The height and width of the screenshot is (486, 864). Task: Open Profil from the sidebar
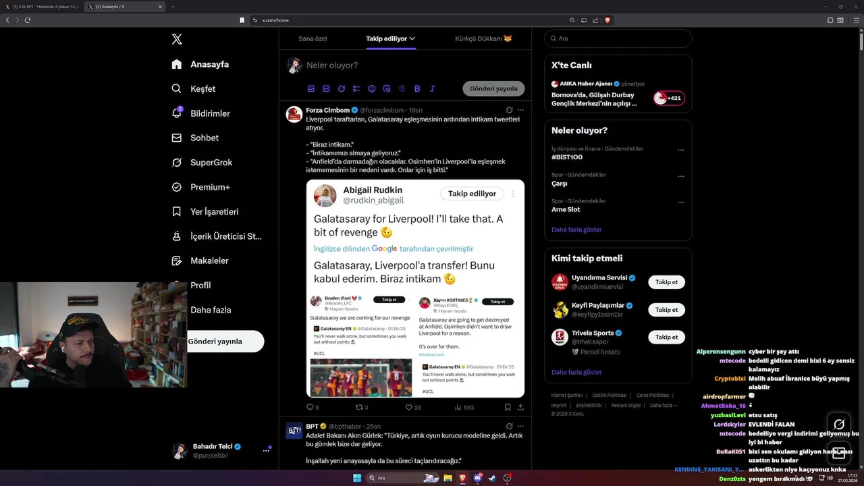(200, 285)
